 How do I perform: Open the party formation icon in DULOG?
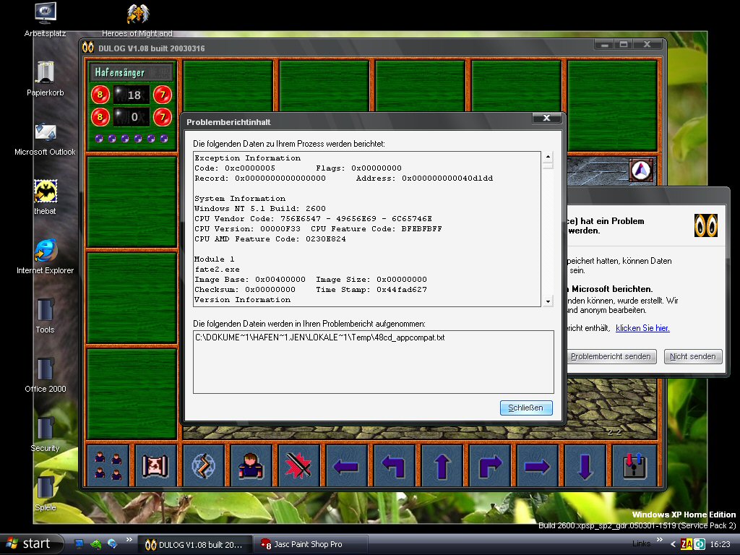pos(108,465)
